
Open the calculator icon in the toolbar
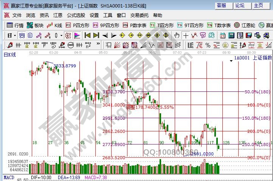tap(230, 35)
